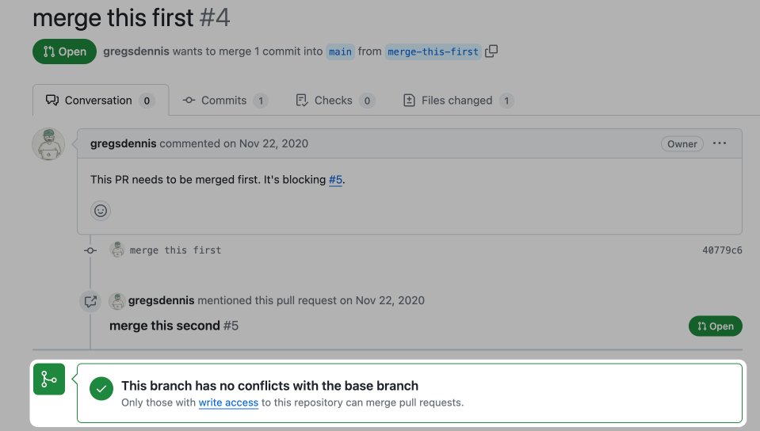760x431 pixels.
Task: Open the Commits tab
Action: [224, 101]
